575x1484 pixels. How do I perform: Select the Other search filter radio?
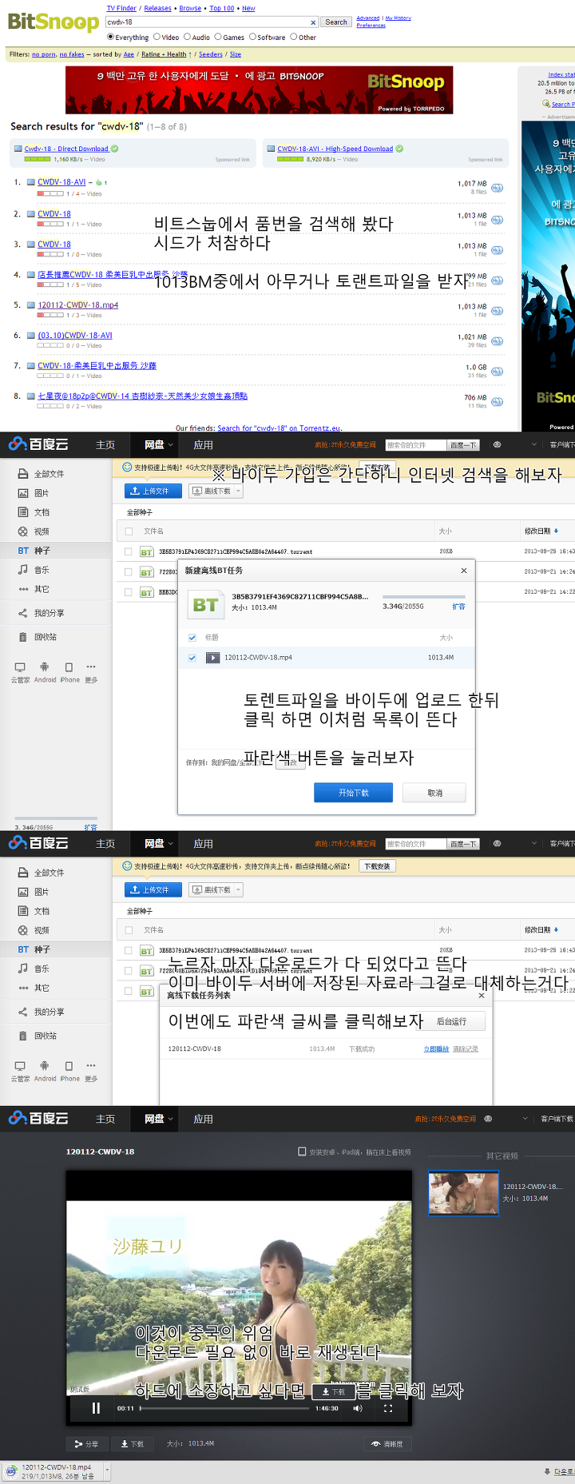pos(293,37)
